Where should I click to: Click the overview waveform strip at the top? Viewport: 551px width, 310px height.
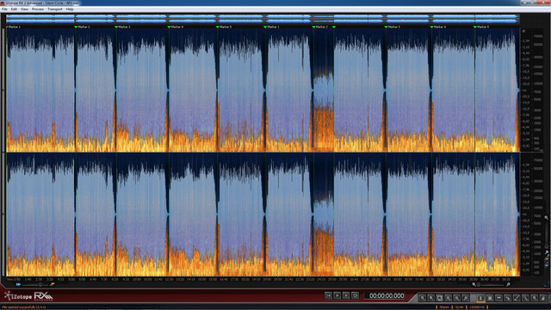pyautogui.click(x=263, y=19)
